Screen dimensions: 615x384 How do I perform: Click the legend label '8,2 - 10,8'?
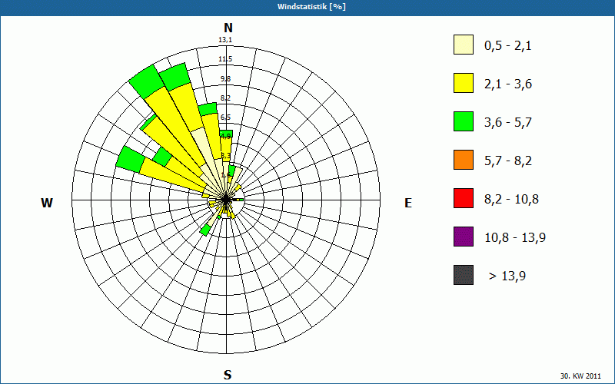coord(511,200)
